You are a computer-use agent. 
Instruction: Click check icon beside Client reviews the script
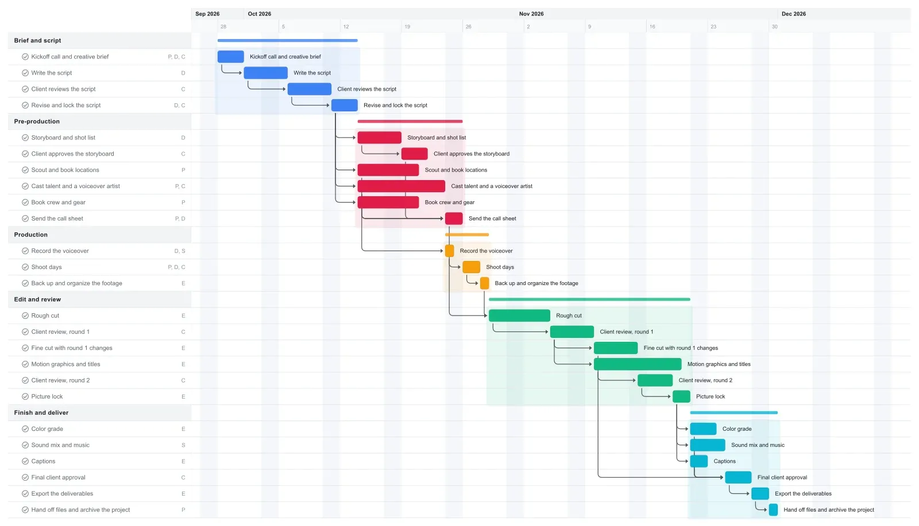pyautogui.click(x=25, y=89)
